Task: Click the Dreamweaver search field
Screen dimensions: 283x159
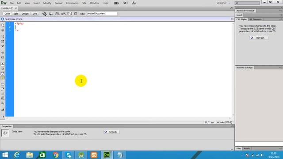Action: pyautogui.click(x=247, y=3)
